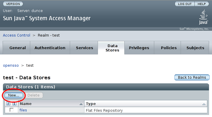Click the test - Data Stores heading

click(27, 78)
